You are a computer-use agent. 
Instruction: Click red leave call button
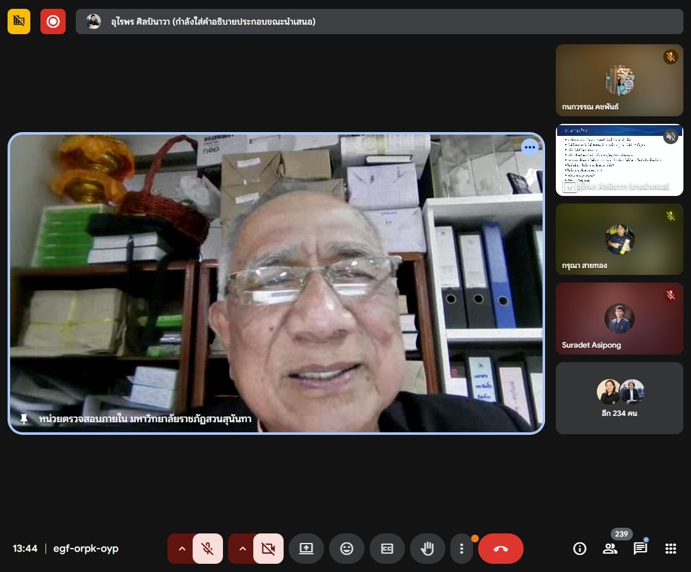(x=501, y=549)
